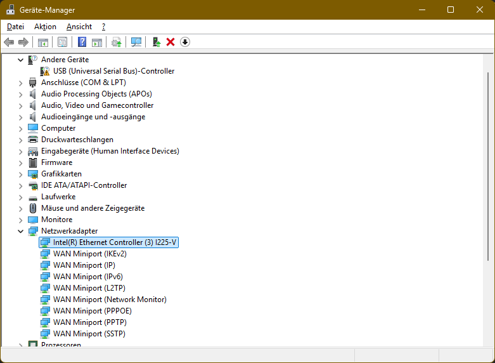This screenshot has width=495, height=363.
Task: Click the warning icon beside USB-Controller
Action: click(45, 71)
